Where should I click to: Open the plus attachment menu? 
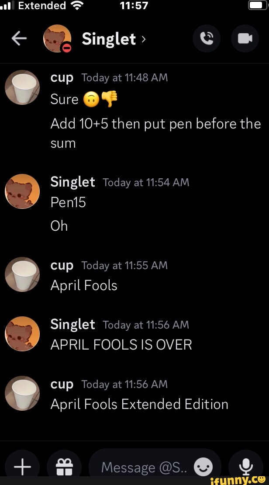[22, 468]
